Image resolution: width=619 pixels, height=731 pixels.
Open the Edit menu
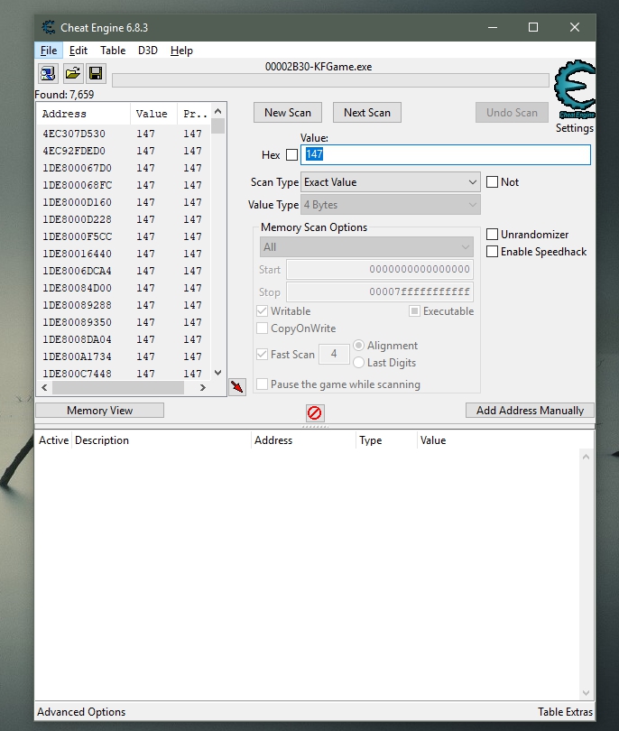tap(79, 51)
